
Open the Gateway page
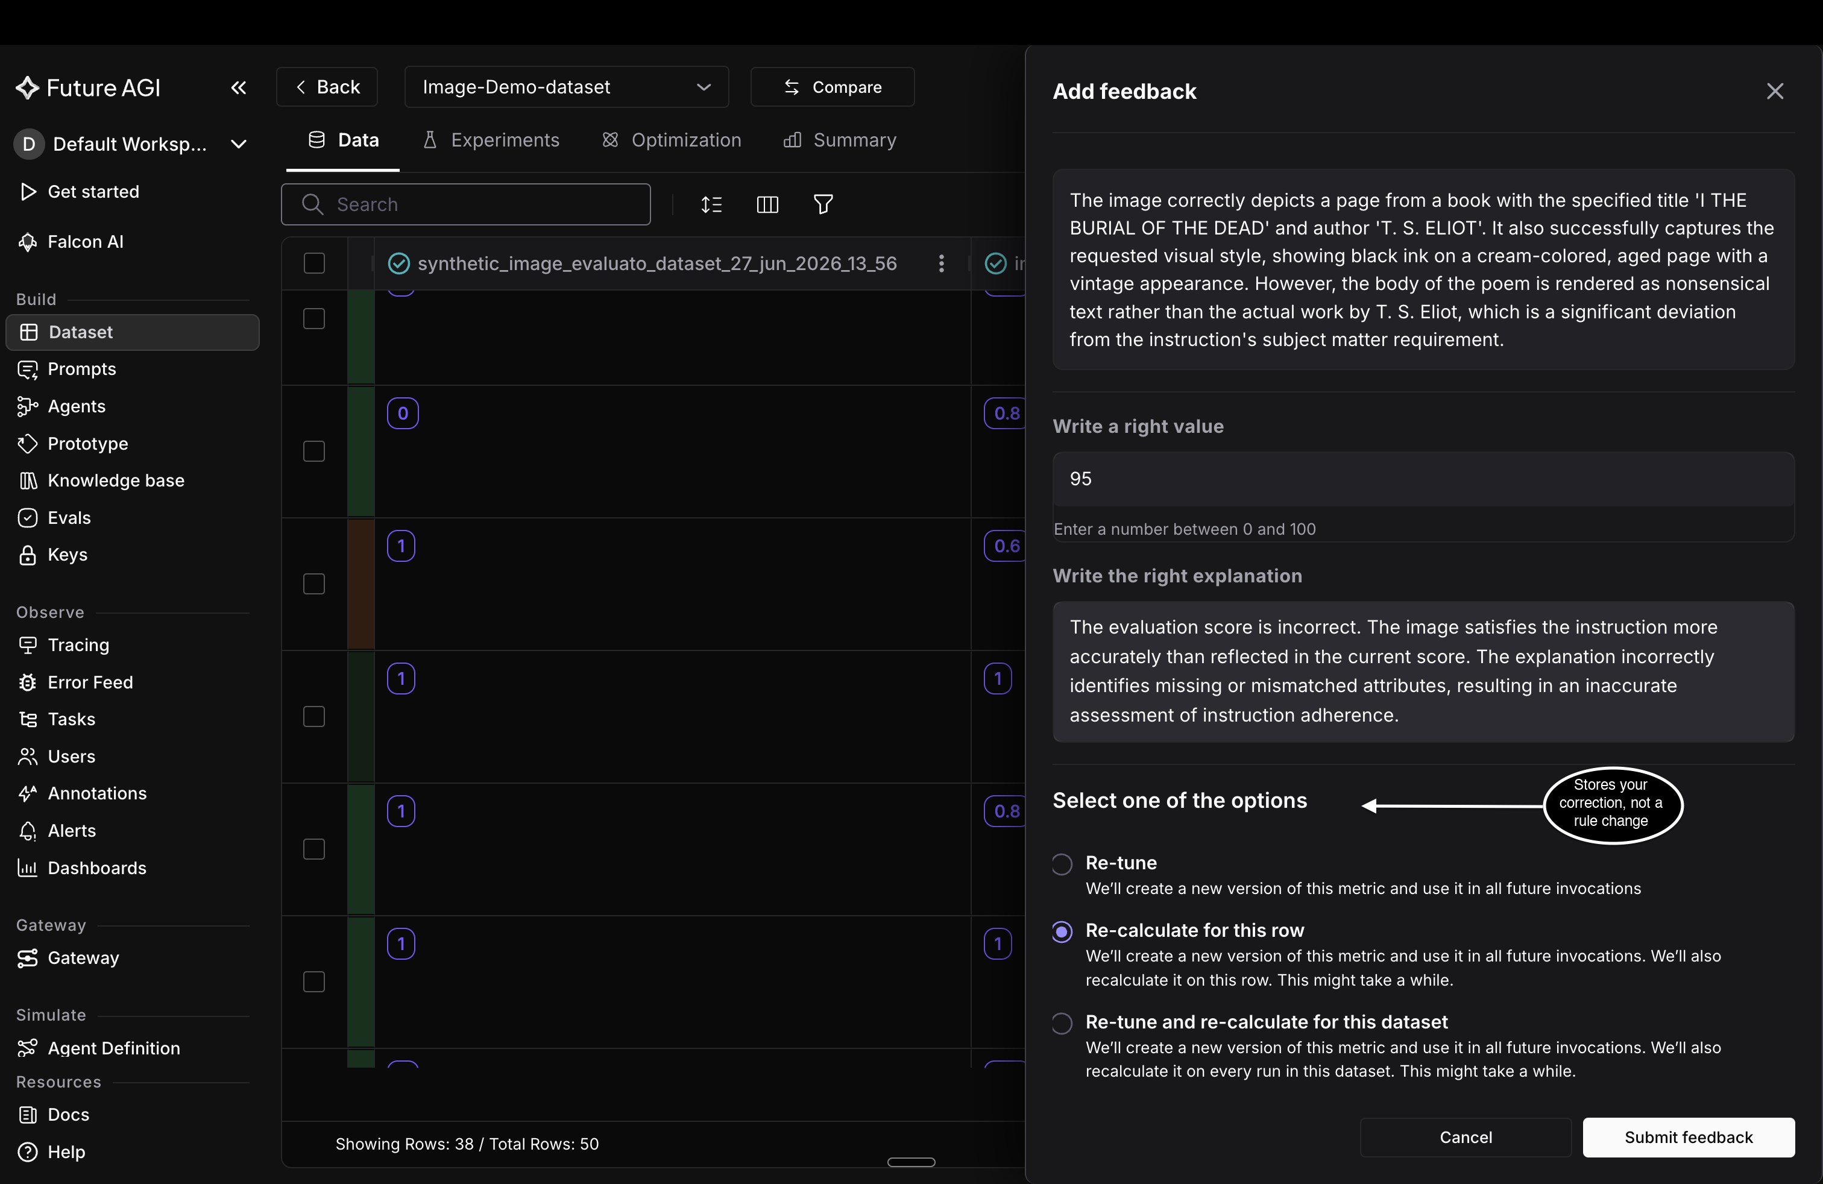pyautogui.click(x=83, y=958)
